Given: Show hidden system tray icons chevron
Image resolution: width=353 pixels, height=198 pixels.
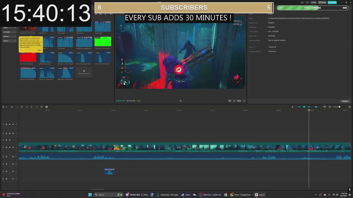Looking at the screenshot, I should coord(316,195).
